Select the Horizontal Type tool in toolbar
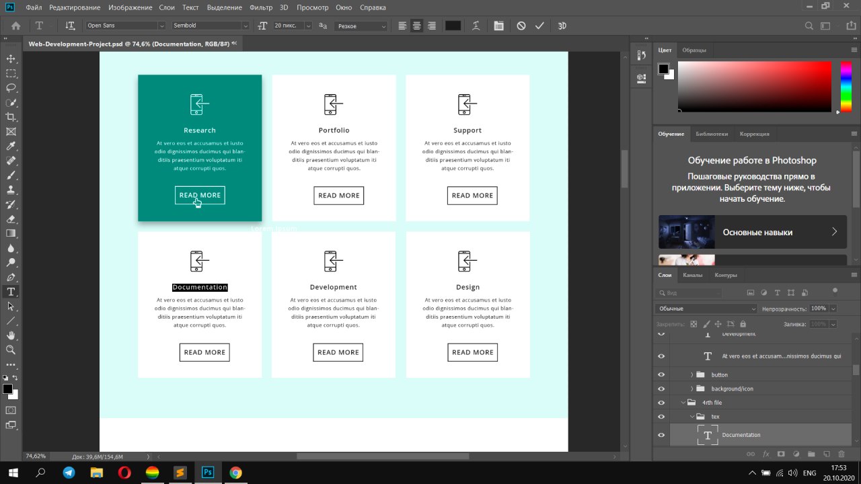The width and height of the screenshot is (861, 484). click(11, 292)
